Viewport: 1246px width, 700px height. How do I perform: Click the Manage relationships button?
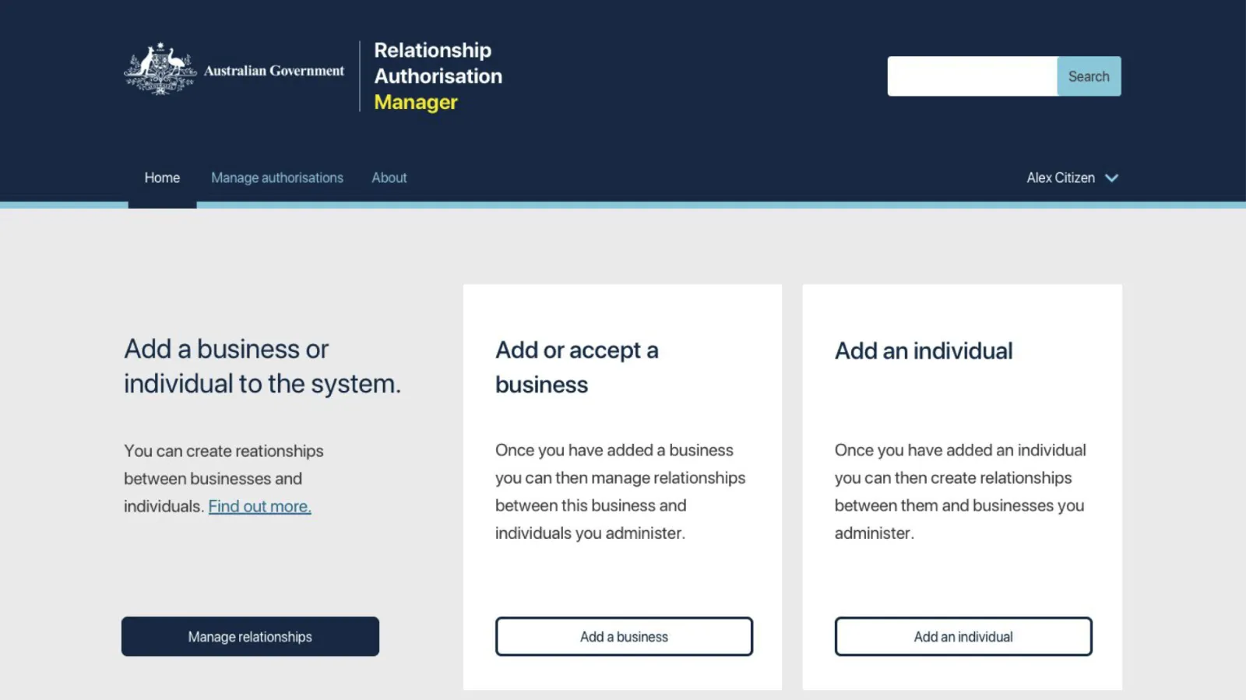[250, 636]
